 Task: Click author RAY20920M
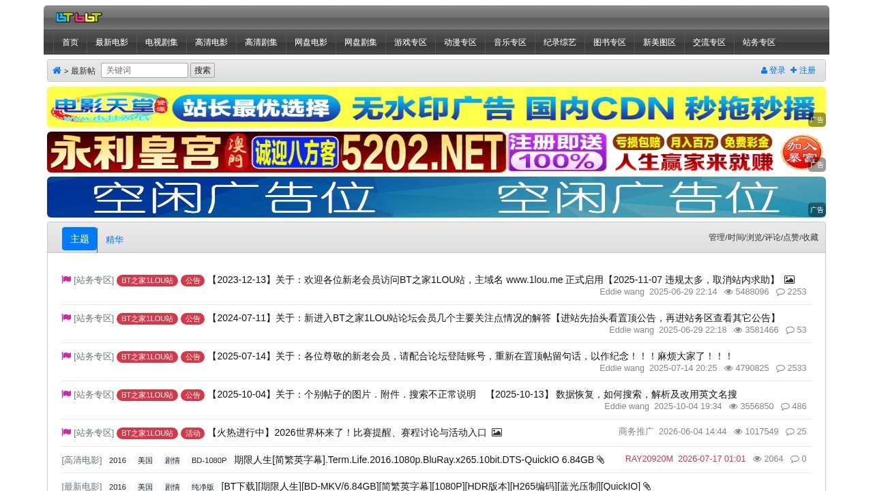[649, 458]
